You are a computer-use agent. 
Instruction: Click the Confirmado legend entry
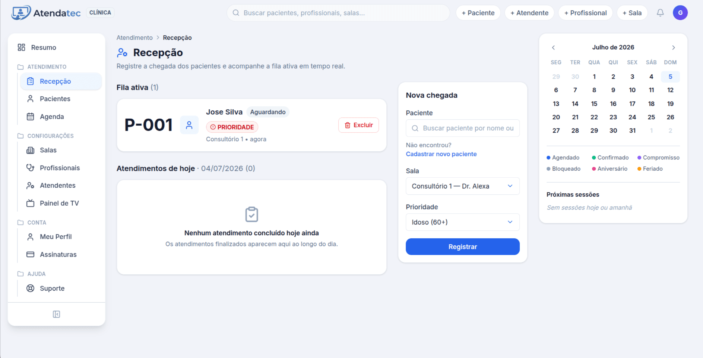tap(610, 158)
